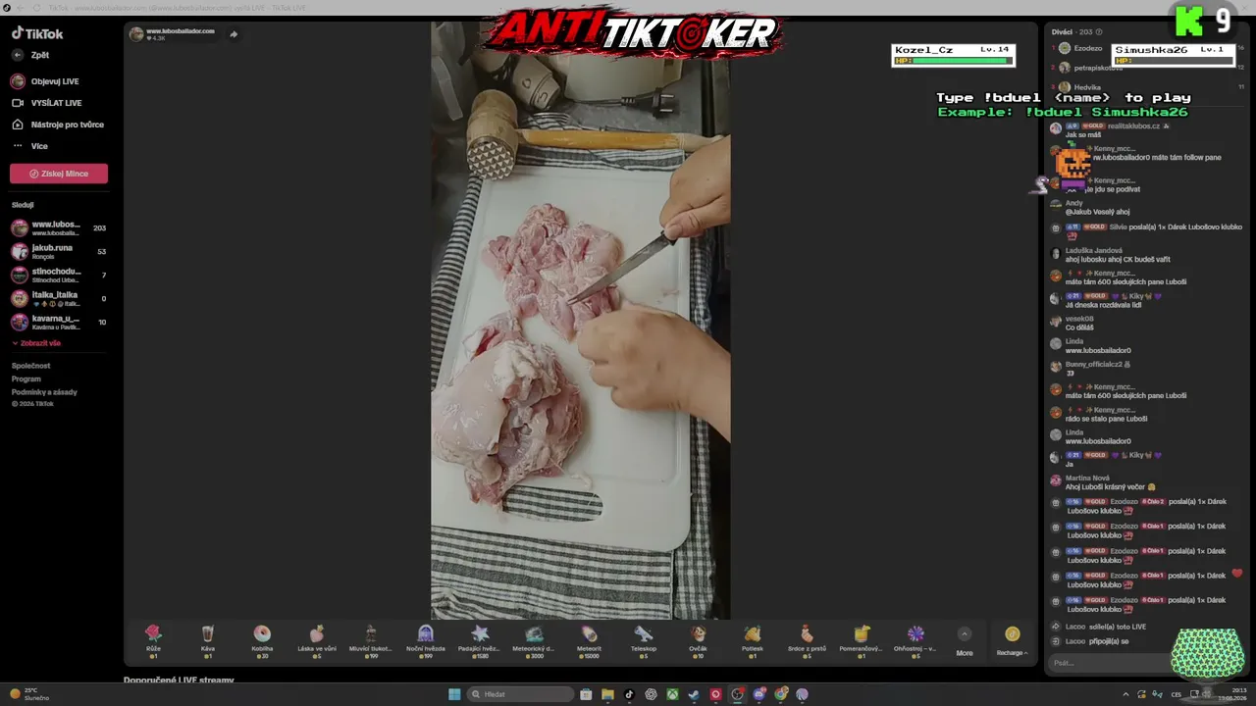1256x706 pixels.
Task: Open the taskbar weather widget
Action: click(29, 694)
